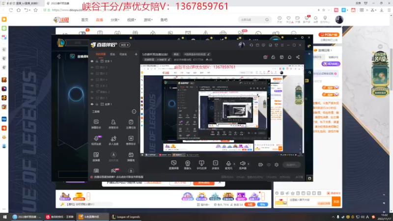Mute the 麦克风 microphone

coord(228,165)
